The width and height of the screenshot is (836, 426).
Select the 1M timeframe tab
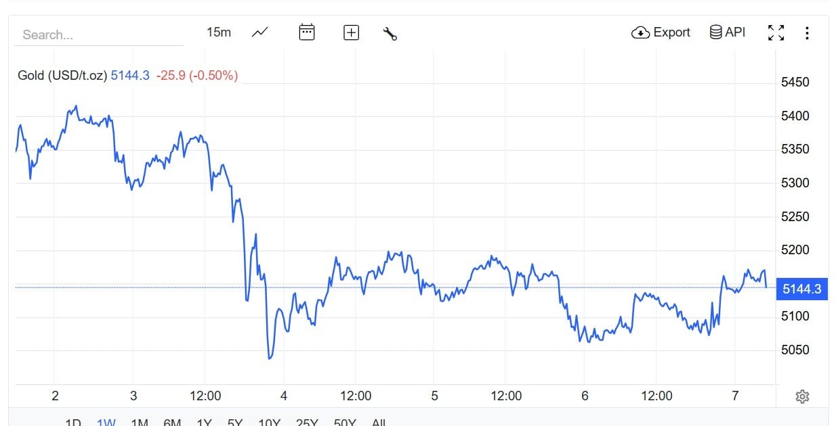coord(140,422)
